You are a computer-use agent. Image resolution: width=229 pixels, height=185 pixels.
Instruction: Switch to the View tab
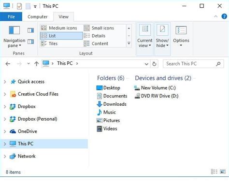pyautogui.click(x=63, y=17)
